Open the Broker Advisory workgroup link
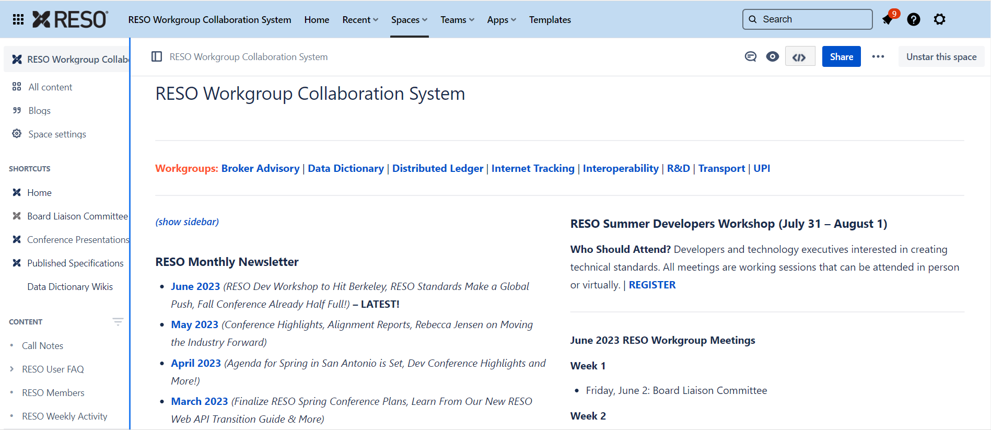This screenshot has height=430, width=991. click(260, 168)
